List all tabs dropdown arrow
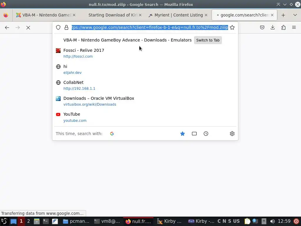This screenshot has width=301, height=226. pos(295,15)
